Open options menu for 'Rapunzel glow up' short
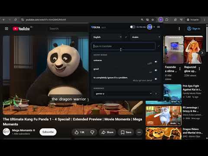This screenshot has height=156, width=208. click(x=199, y=69)
